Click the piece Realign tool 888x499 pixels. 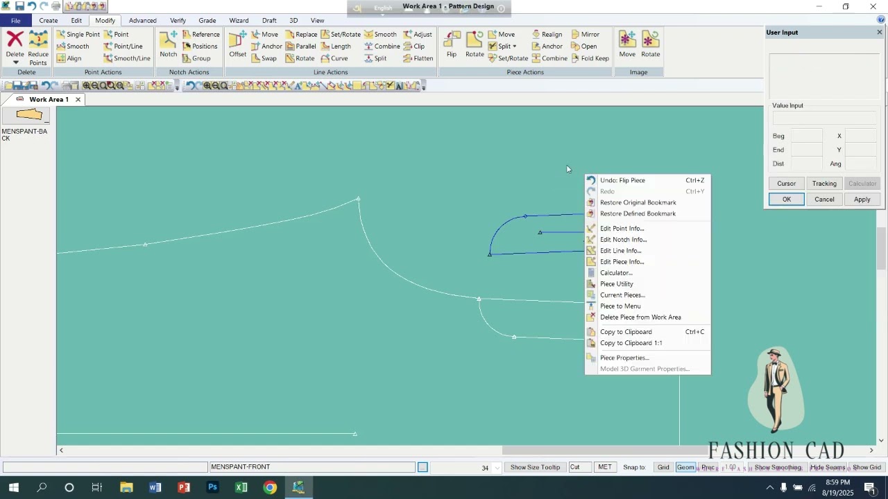point(547,35)
